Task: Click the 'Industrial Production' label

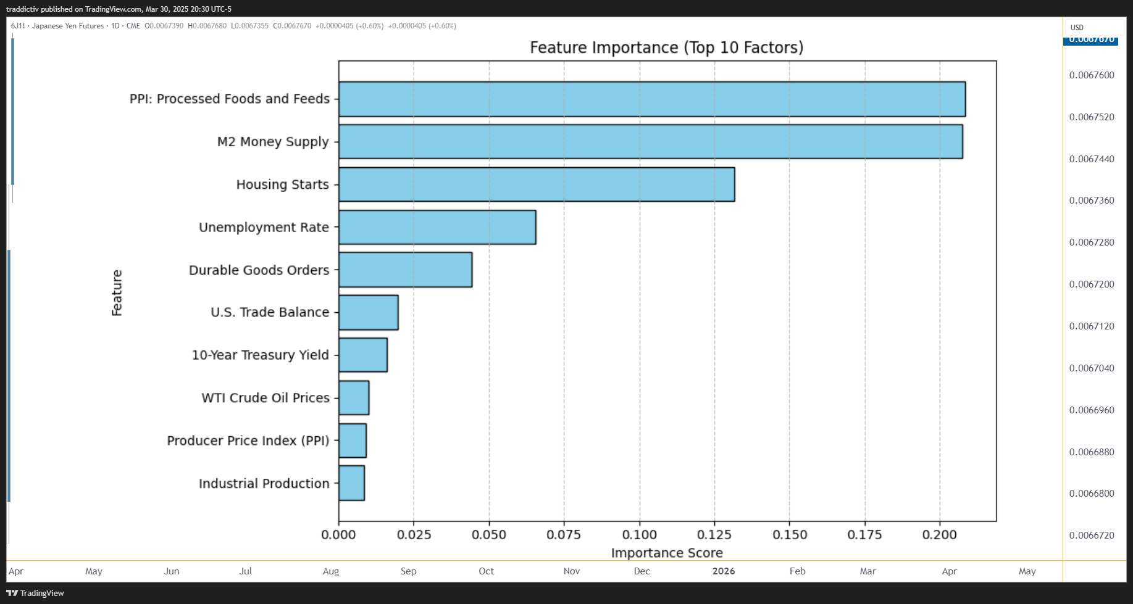Action: (264, 483)
